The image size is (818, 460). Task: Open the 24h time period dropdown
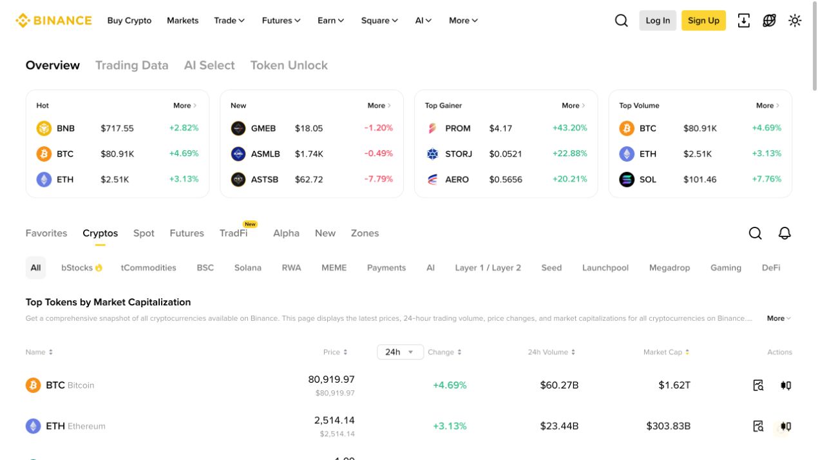(400, 352)
